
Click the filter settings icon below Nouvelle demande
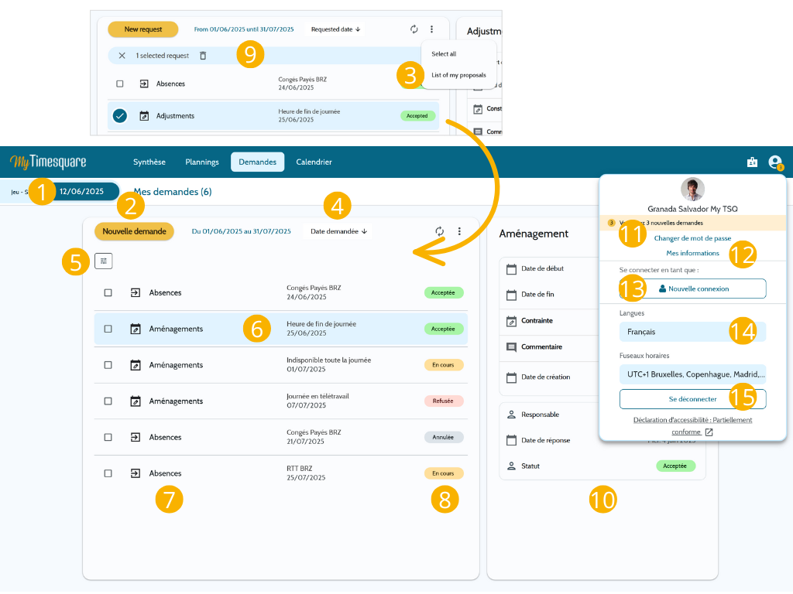(104, 261)
